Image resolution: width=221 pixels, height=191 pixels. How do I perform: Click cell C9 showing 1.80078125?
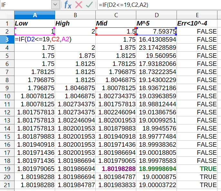(116, 88)
